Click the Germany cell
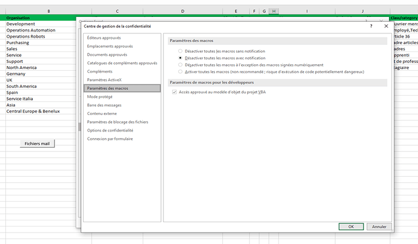The image size is (418, 244). pyautogui.click(x=41, y=74)
